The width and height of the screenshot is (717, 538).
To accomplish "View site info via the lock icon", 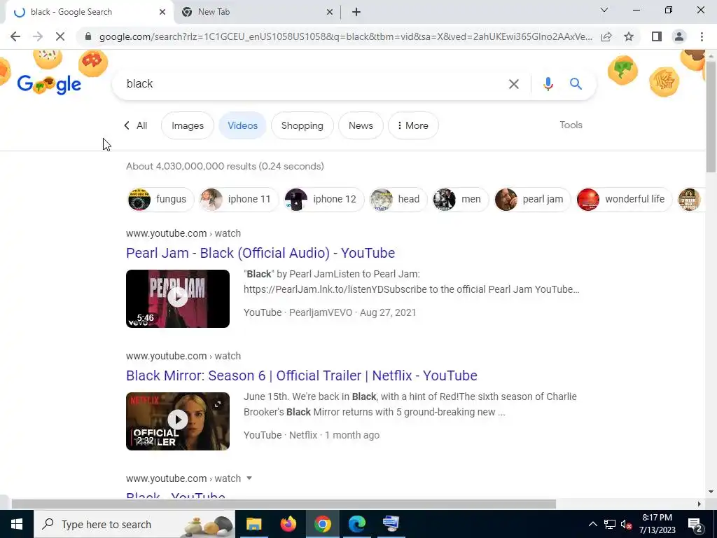I will (x=88, y=36).
